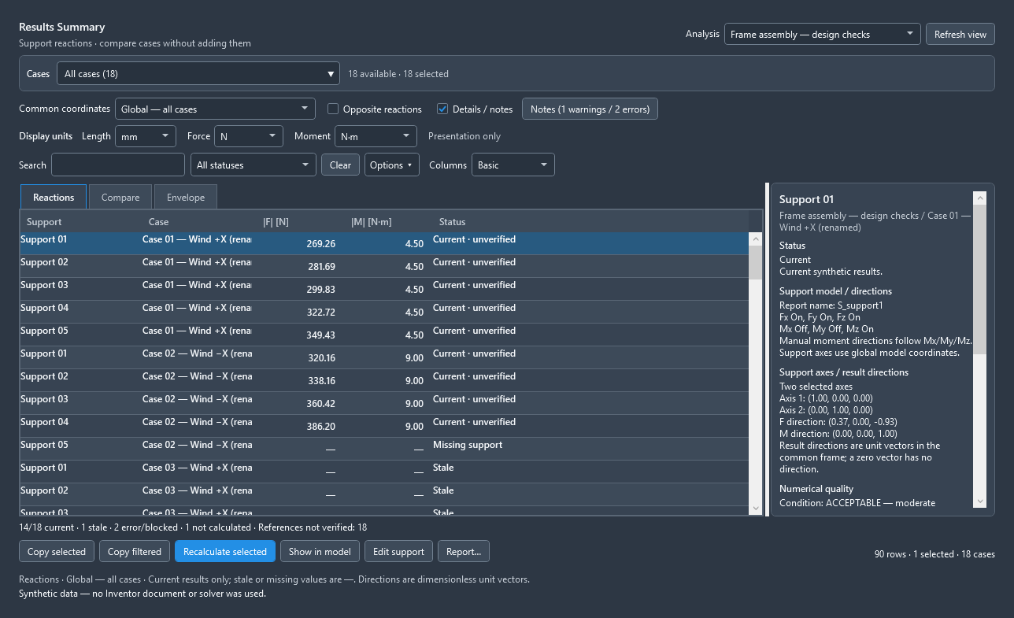Open the Moment unit dropdown
Screen dimensions: 1014x618
point(376,136)
